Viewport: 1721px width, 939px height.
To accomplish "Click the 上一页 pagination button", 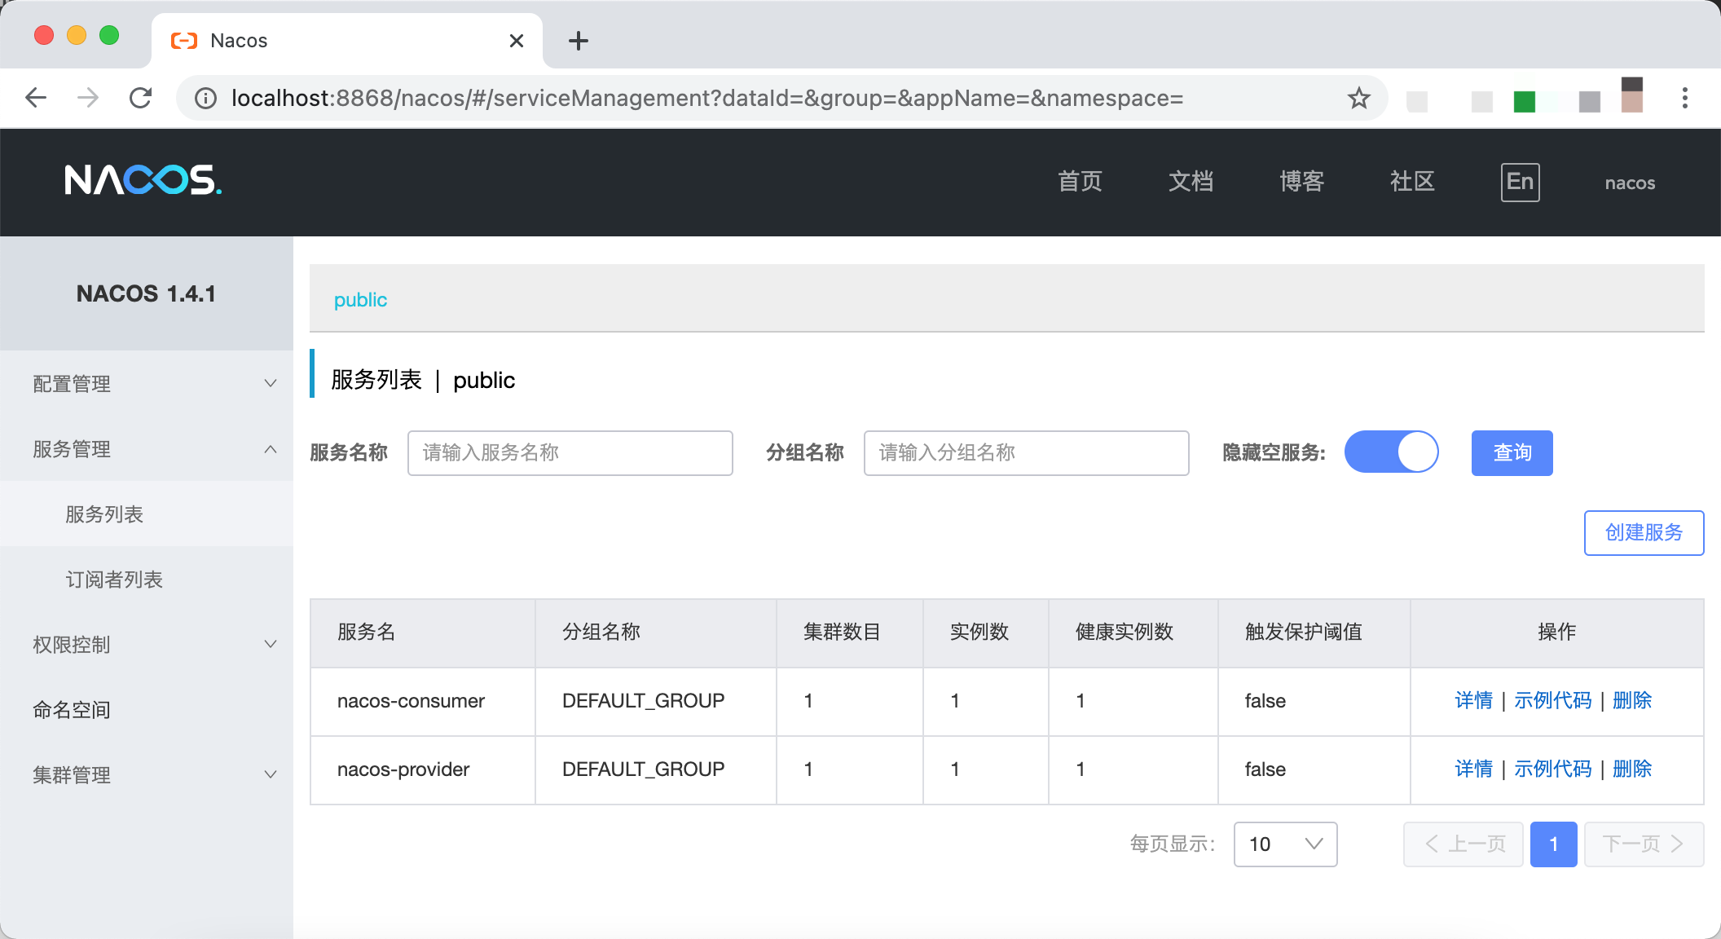I will coord(1463,844).
